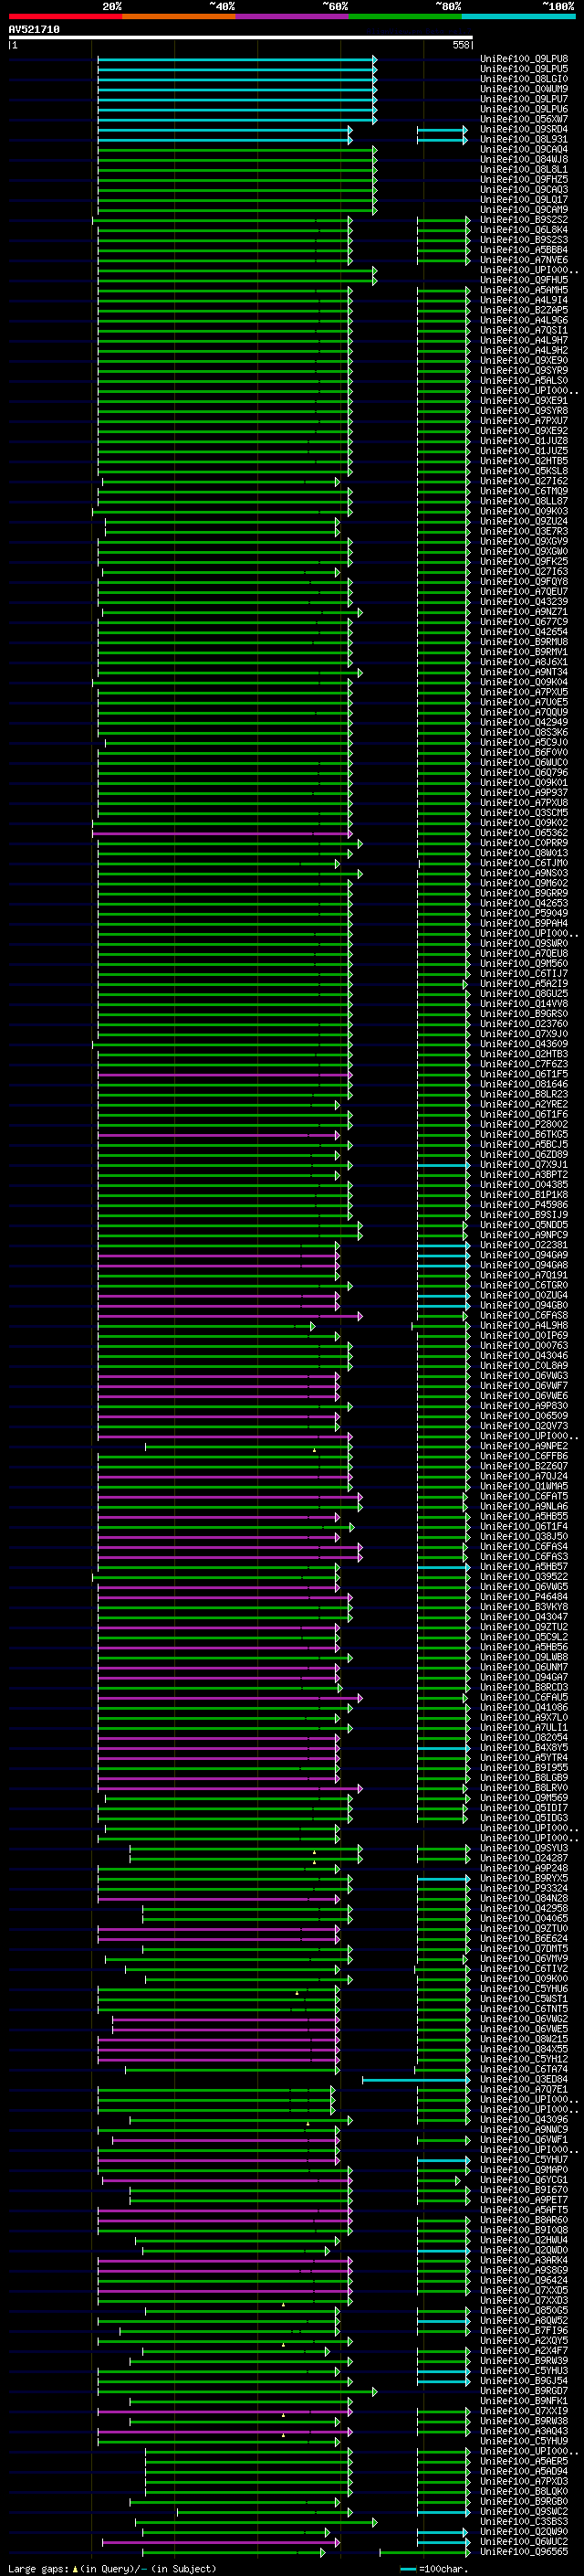Click the hit label UniRef100_Q0IP69

(524, 1335)
